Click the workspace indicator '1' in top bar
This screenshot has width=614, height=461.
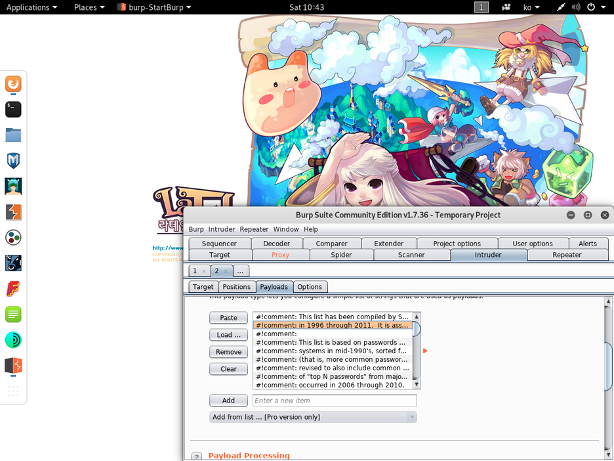pyautogui.click(x=481, y=7)
